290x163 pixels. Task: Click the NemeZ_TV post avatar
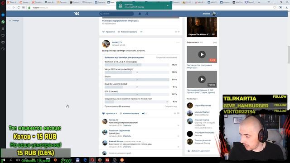[x=106, y=44]
